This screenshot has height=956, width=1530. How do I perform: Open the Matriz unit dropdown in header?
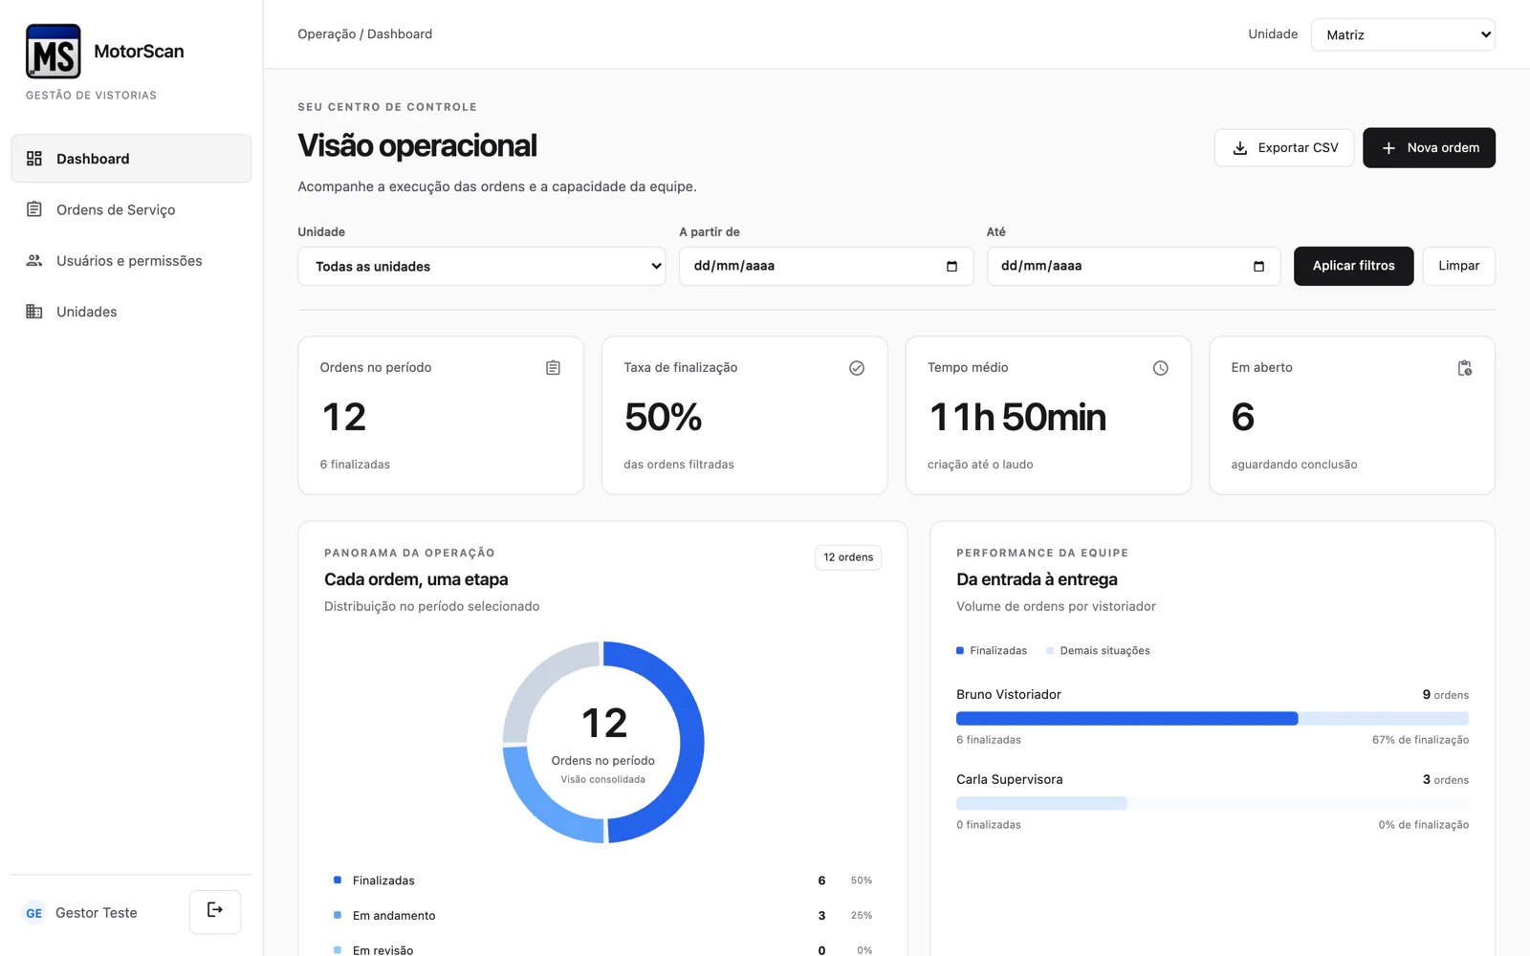1403,34
